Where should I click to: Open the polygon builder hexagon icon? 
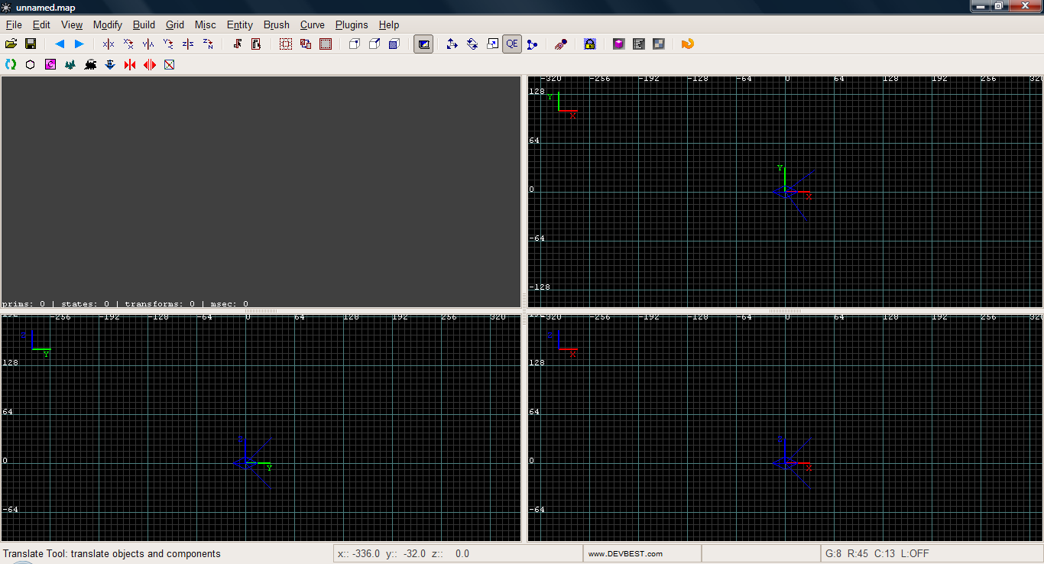(31, 65)
